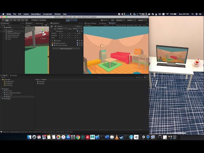This screenshot has height=153, width=204.
Task: Click the Scene view orientation gizmo
Action: 43,32
